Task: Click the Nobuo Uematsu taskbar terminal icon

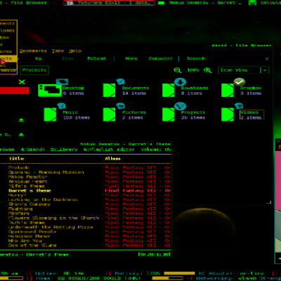Action: (x=161, y=3)
